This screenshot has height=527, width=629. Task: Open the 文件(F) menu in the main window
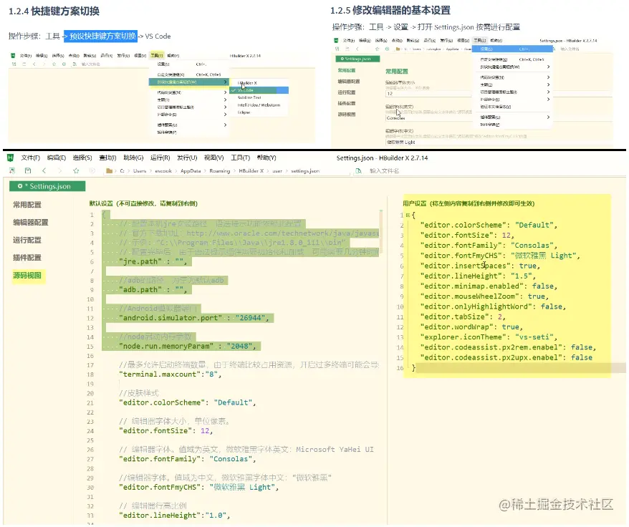click(x=31, y=158)
